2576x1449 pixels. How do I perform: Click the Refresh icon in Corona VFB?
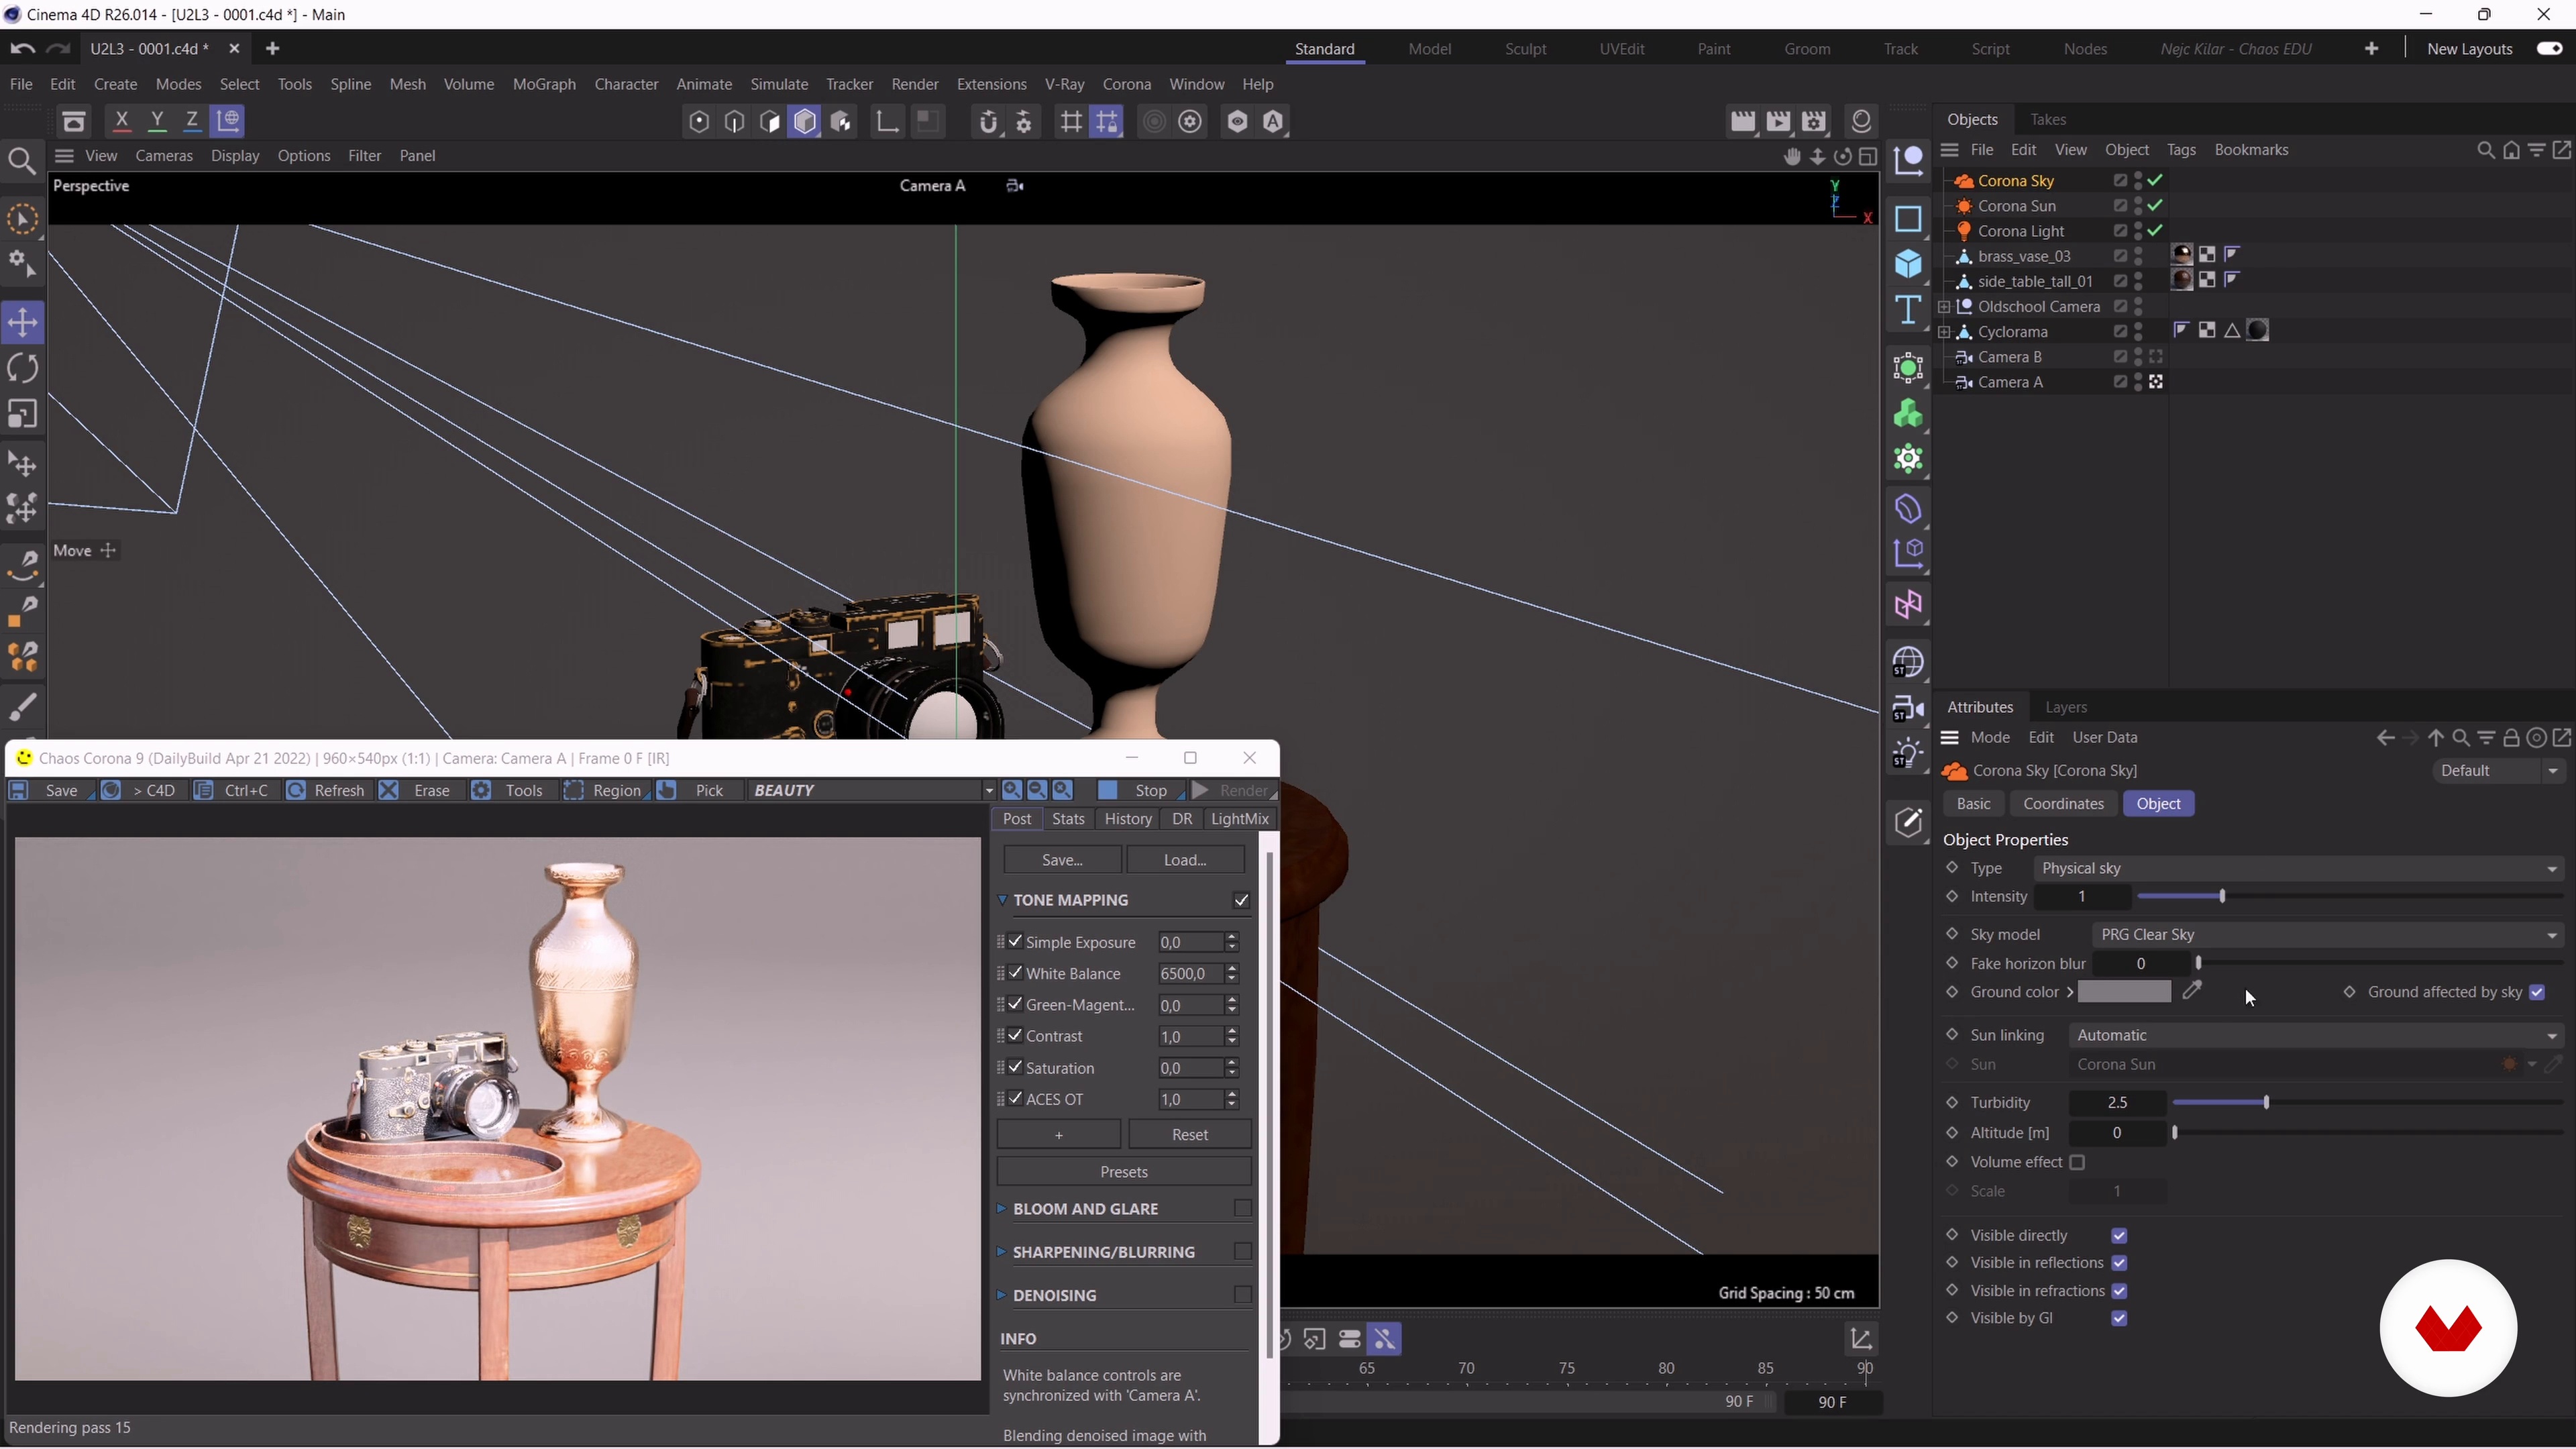(296, 791)
